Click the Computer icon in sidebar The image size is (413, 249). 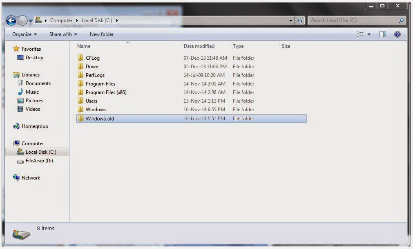pyautogui.click(x=16, y=144)
